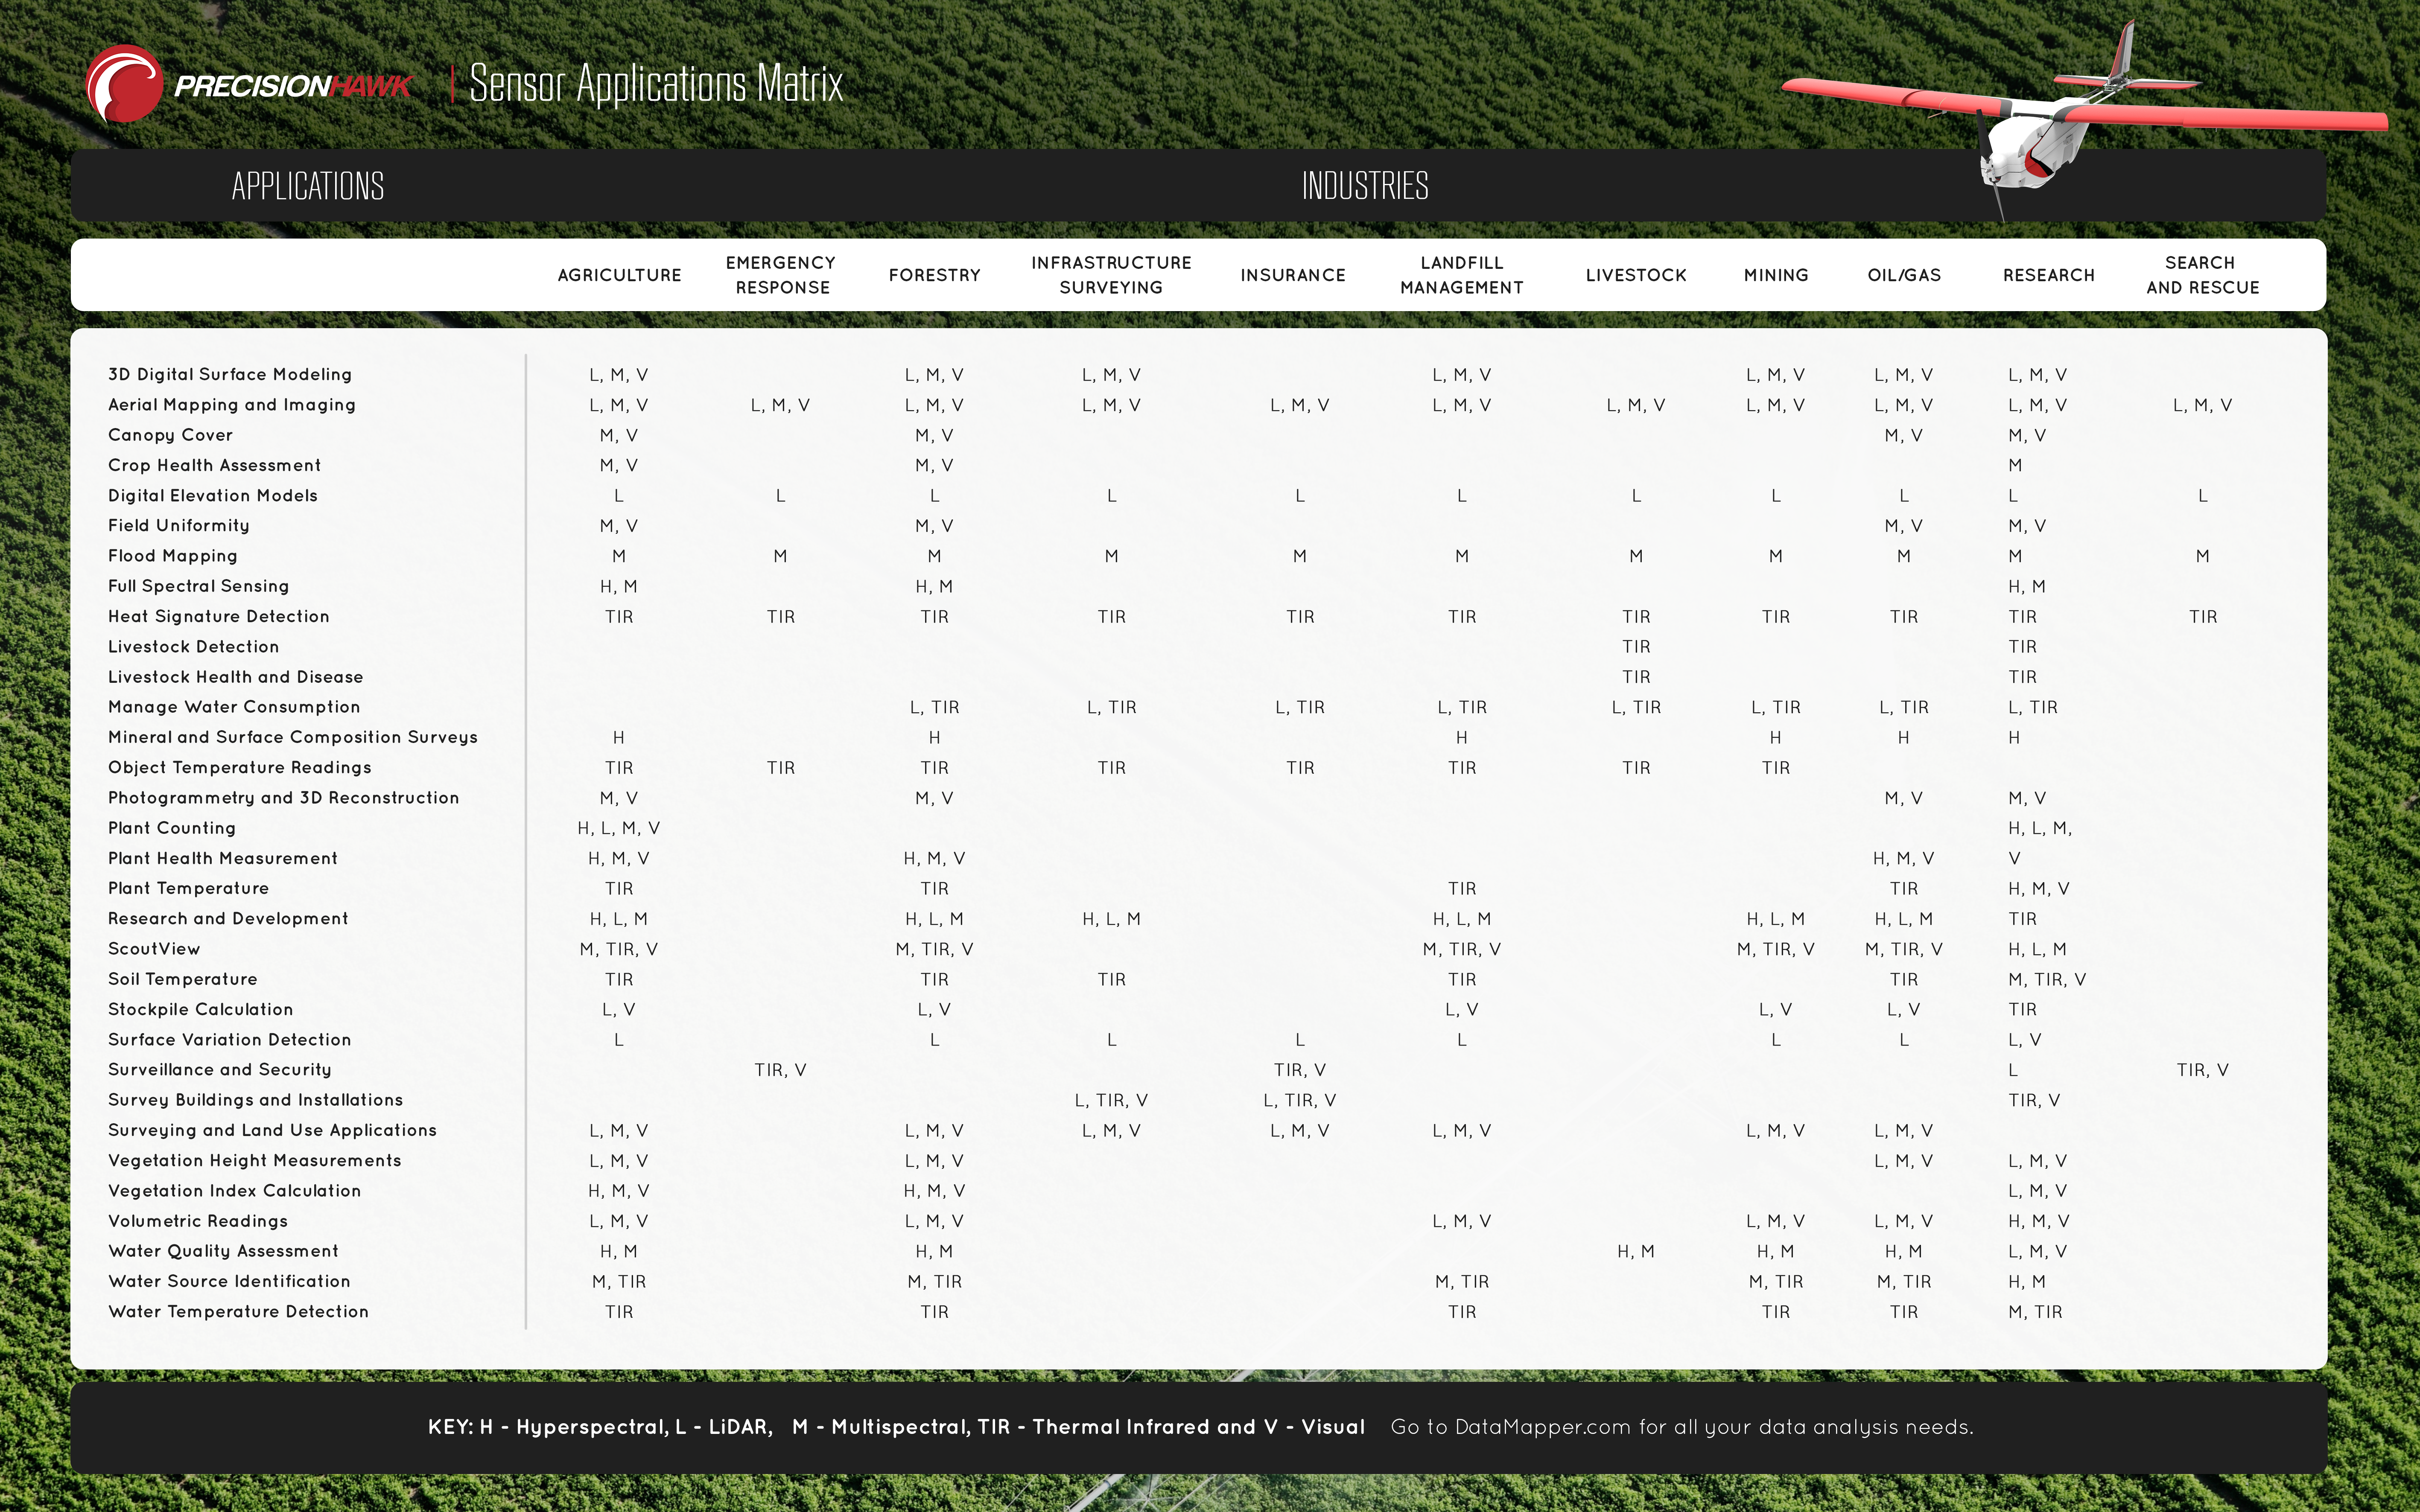Click the Livestock Health and Disease label

point(236,677)
